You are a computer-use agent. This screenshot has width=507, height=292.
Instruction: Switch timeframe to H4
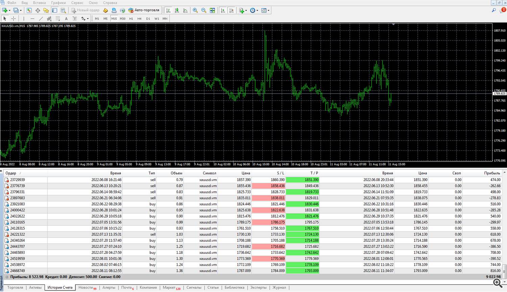[139, 19]
